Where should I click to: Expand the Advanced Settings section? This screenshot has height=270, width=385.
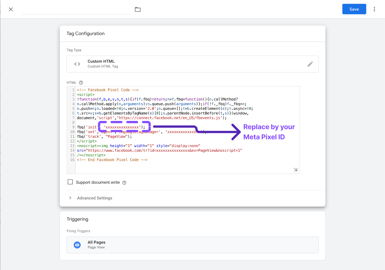70,198
